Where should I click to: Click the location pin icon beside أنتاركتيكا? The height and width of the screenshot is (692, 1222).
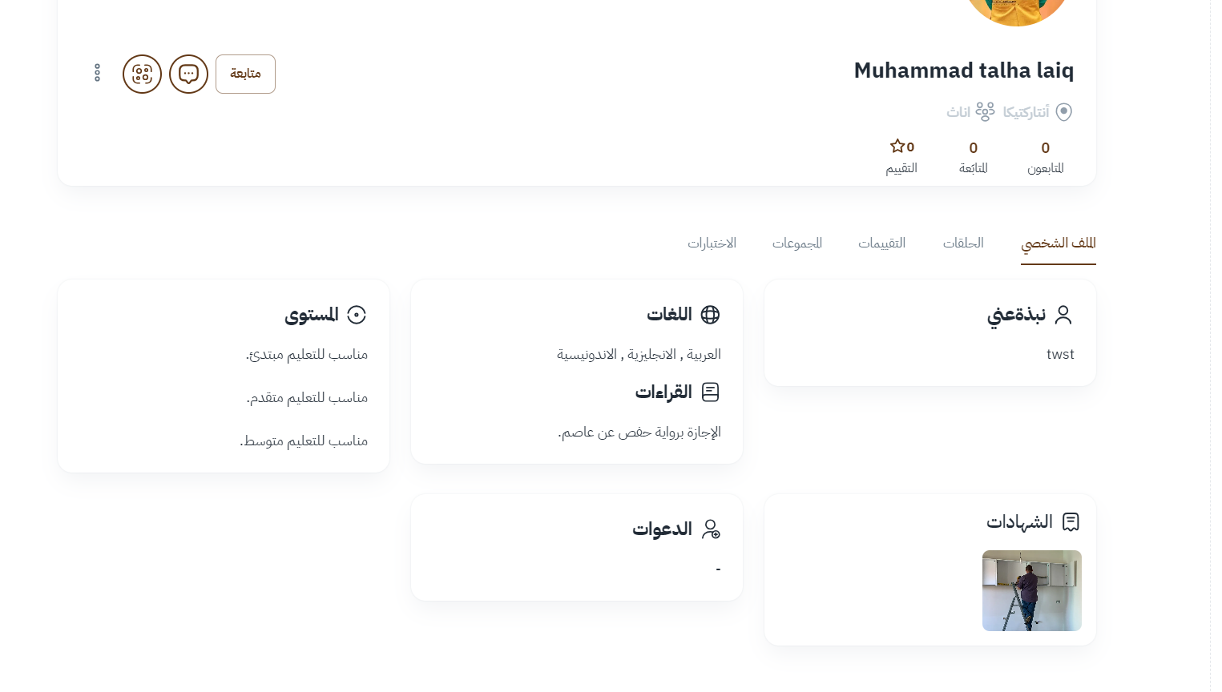pyautogui.click(x=1063, y=112)
